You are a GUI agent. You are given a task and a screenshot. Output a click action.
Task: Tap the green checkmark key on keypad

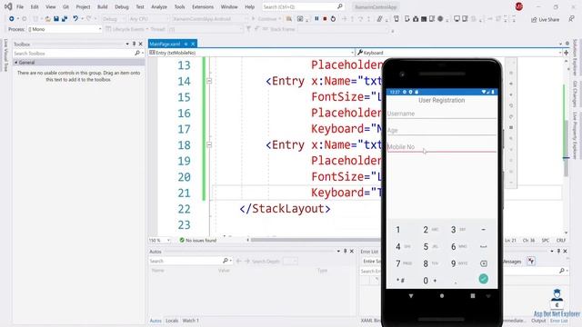click(x=483, y=279)
